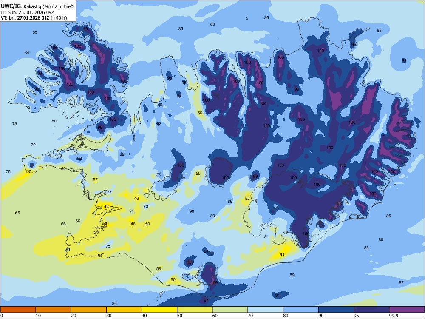Click the purple 99.9+ legend swatch

pos(407,310)
